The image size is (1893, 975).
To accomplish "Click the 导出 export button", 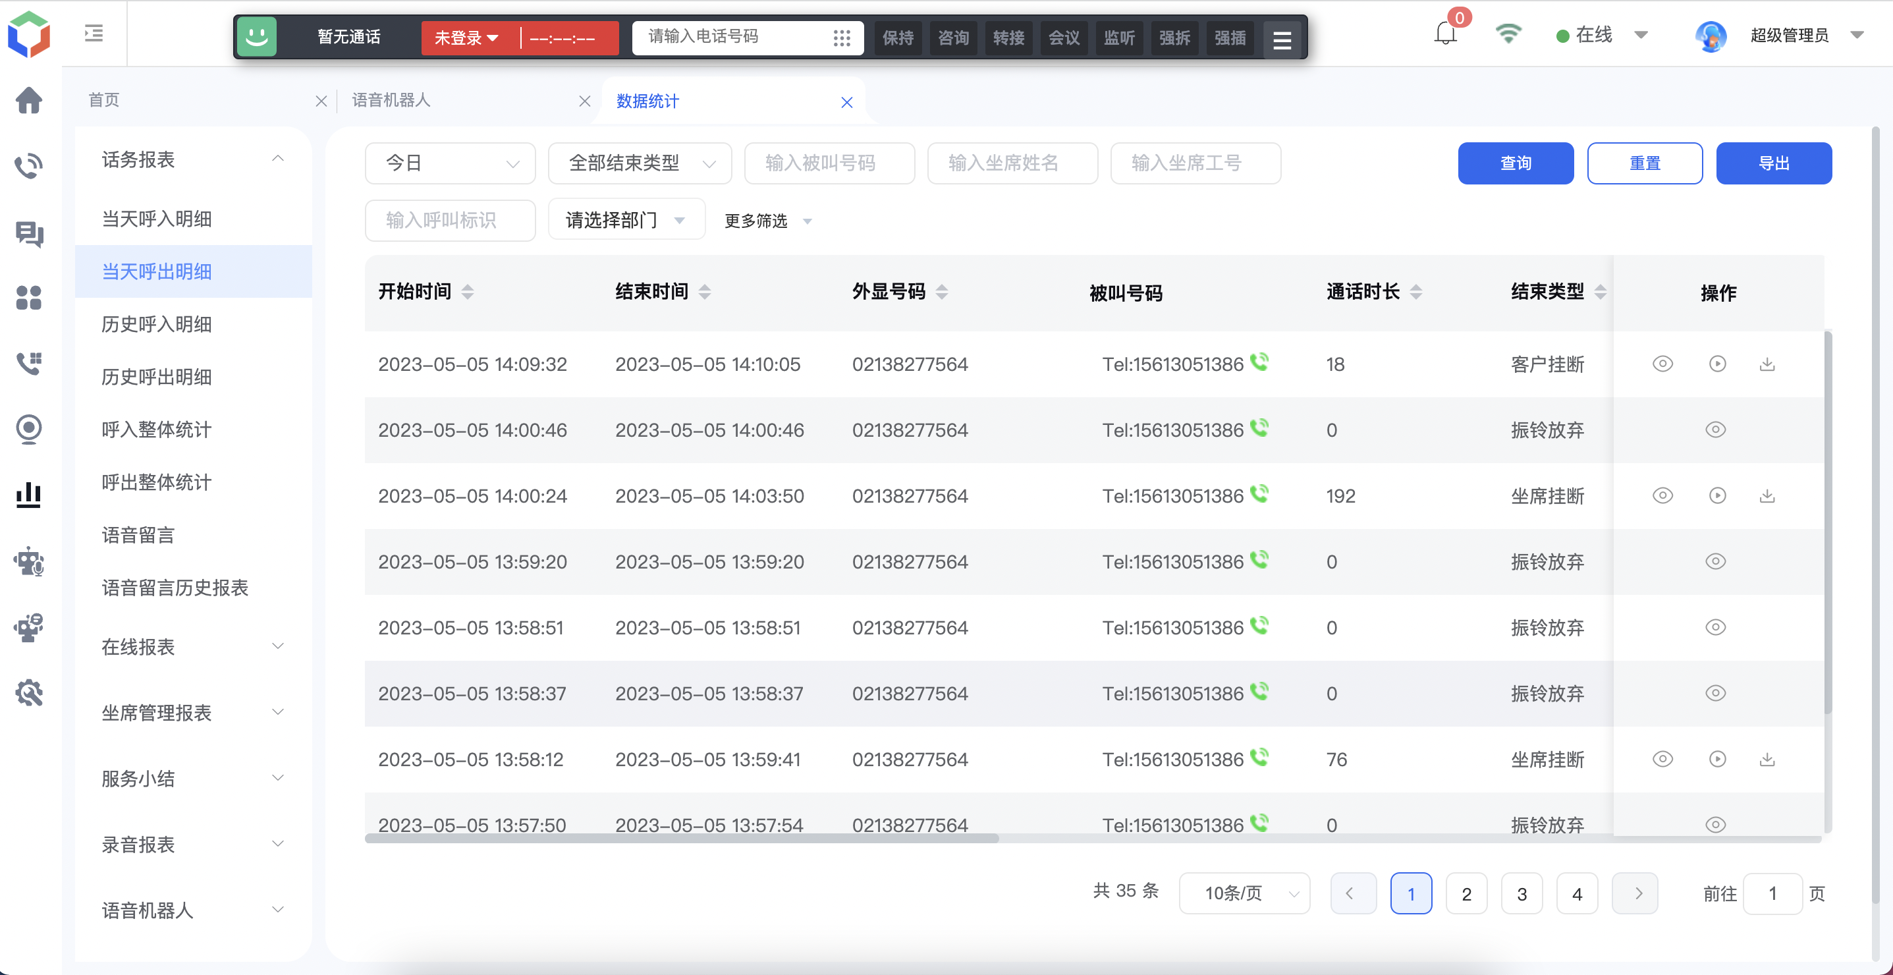I will 1773,163.
